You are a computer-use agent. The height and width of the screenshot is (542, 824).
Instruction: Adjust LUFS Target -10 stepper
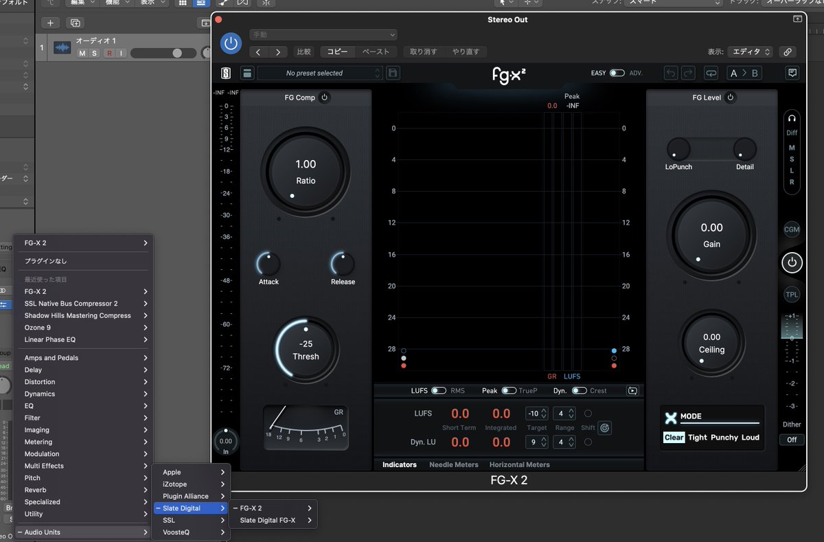pos(537,414)
